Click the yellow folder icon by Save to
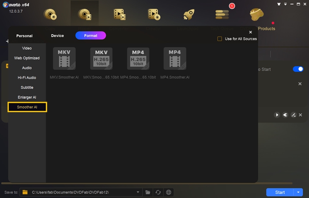Image resolution: width=309 pixels, height=198 pixels. pyautogui.click(x=25, y=192)
